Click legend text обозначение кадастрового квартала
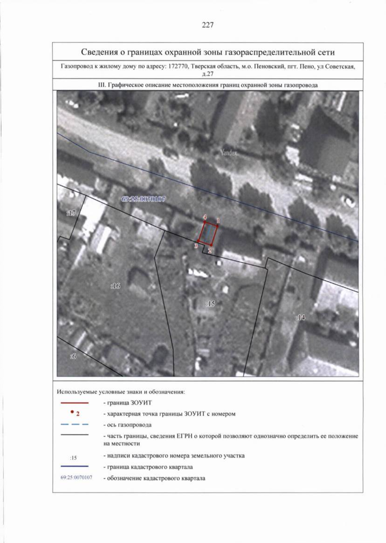This screenshot has height=543, width=386. coord(154,478)
